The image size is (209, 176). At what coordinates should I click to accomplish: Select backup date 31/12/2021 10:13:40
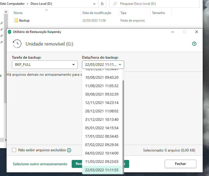[102, 119]
